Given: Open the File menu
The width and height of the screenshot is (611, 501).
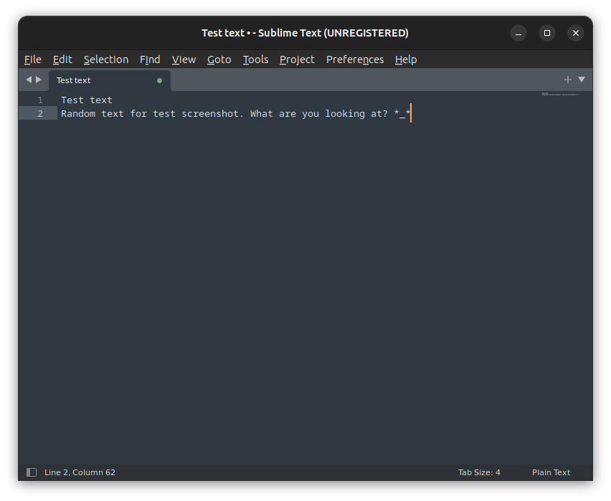Looking at the screenshot, I should tap(32, 59).
